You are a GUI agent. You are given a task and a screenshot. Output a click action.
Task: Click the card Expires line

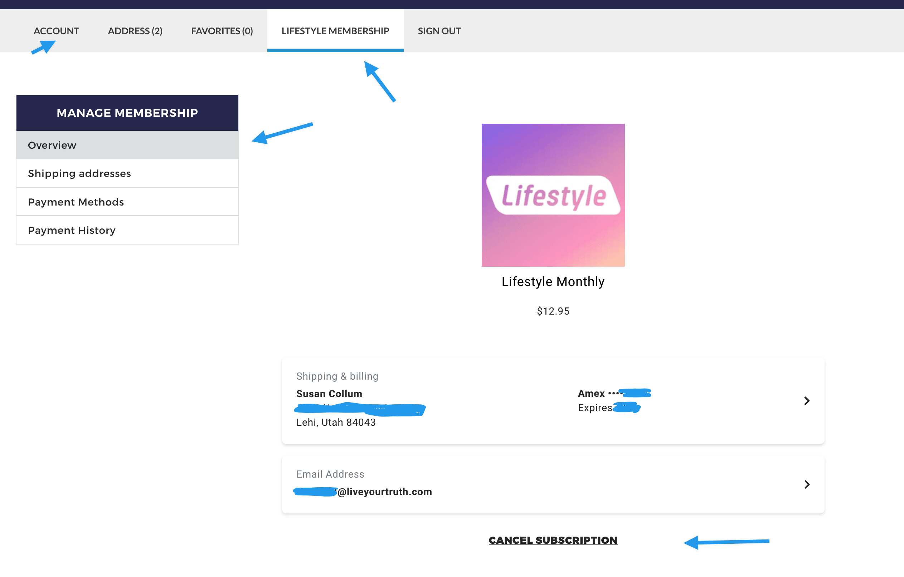coord(609,408)
